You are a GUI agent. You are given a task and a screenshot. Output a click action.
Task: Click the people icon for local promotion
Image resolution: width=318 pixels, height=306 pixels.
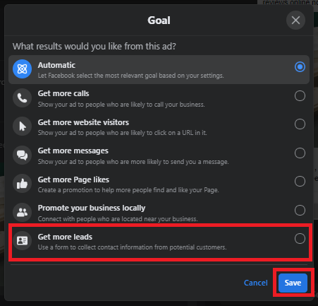tap(22, 212)
